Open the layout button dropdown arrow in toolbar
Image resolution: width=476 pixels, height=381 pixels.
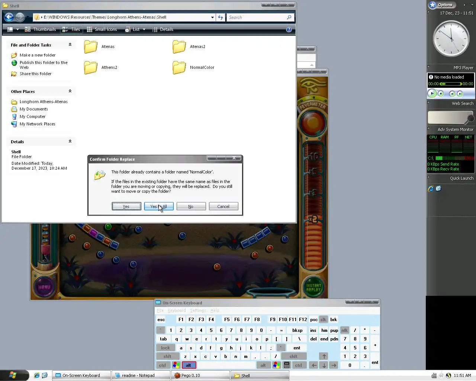coord(17,29)
